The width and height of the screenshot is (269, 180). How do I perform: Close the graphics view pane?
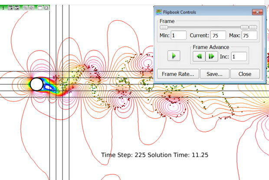(x=46, y=8)
